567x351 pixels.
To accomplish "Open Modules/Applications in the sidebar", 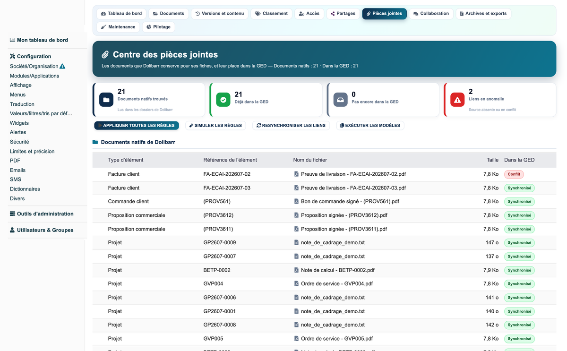I will tap(34, 76).
